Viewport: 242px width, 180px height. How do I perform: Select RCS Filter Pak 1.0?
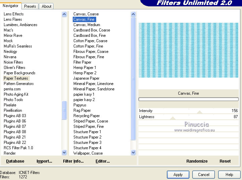point(18,148)
